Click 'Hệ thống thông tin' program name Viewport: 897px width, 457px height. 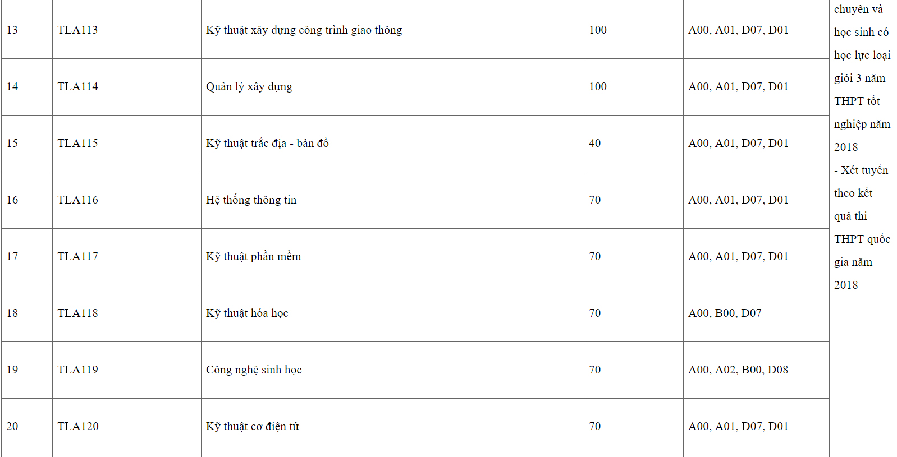pos(251,200)
